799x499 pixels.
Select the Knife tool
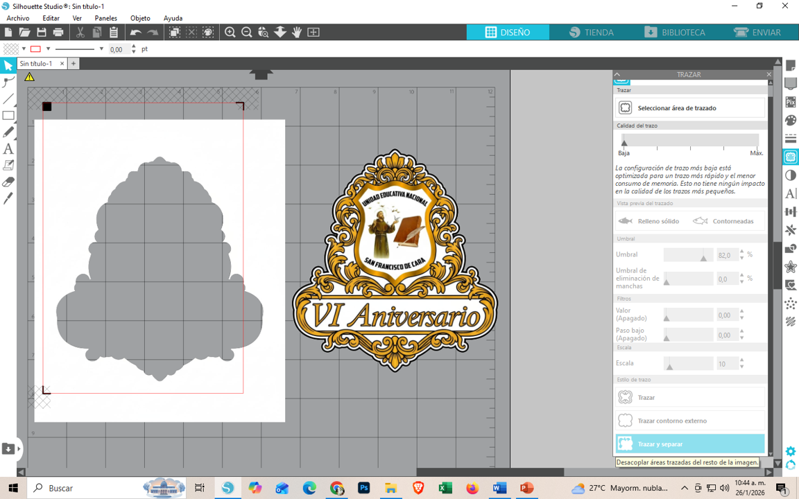(8, 199)
